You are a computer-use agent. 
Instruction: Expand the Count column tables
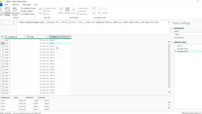(x=70, y=37)
